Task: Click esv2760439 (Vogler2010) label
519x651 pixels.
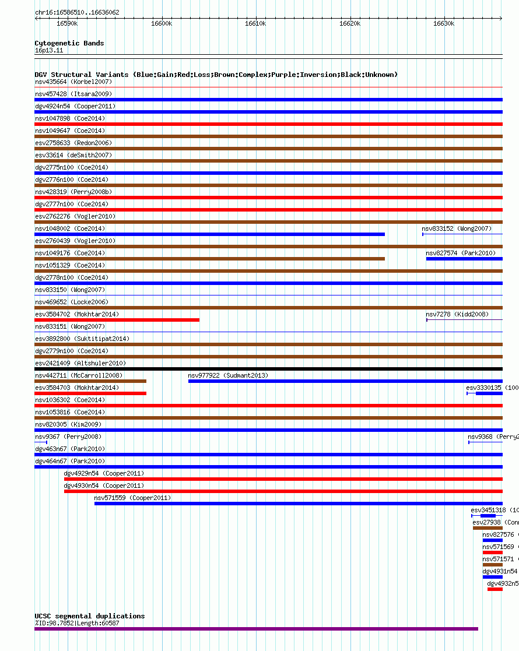Action: [75, 241]
